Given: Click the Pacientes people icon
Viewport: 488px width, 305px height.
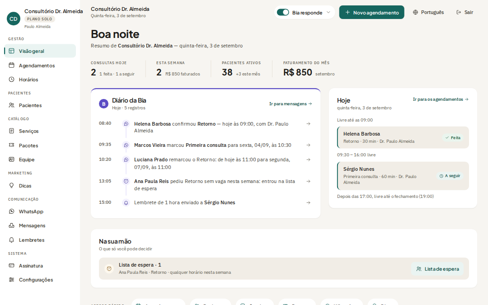Looking at the screenshot, I should click(11, 105).
